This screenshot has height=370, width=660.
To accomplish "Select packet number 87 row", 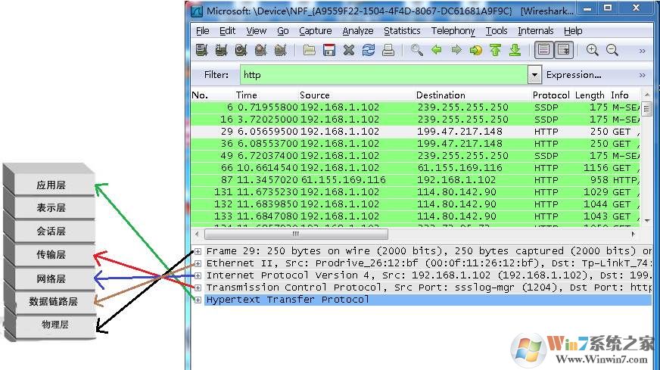I will pyautogui.click(x=416, y=180).
